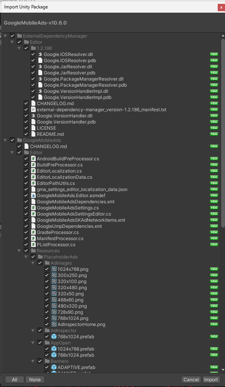Screen dimensions: 225x387
Task: Collapse the Editor folder under GoogleMobileAds
Action: click(12, 153)
